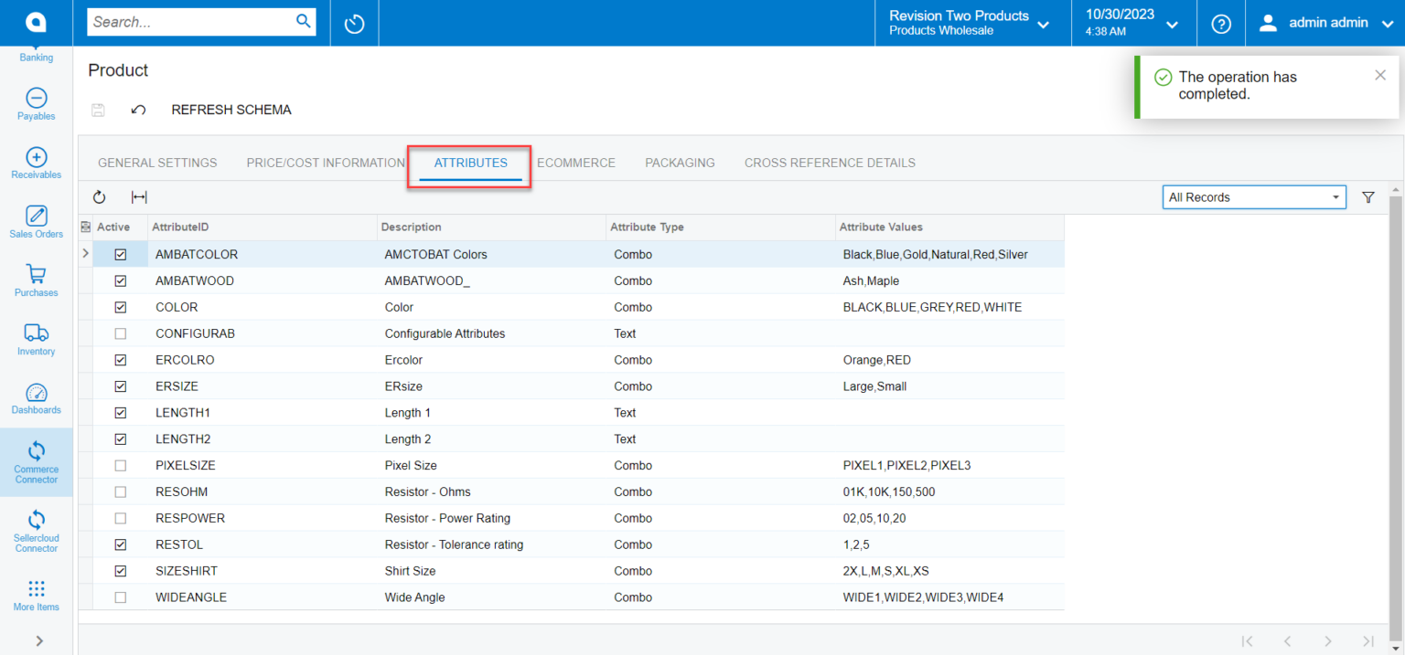Click the Acumatica logo in the top-left corner

click(37, 23)
